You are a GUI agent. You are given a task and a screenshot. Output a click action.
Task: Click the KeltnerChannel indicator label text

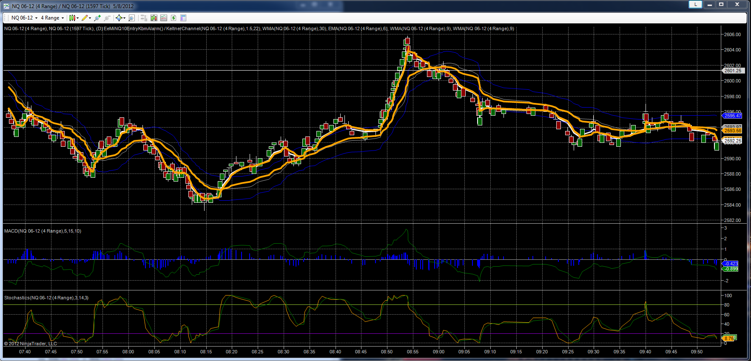click(213, 29)
